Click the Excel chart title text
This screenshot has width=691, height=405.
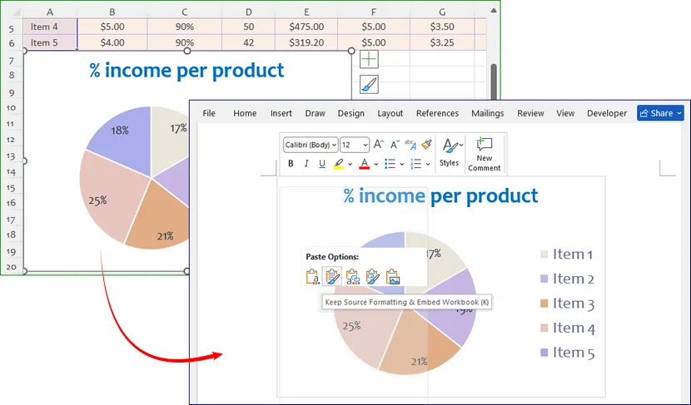point(186,71)
